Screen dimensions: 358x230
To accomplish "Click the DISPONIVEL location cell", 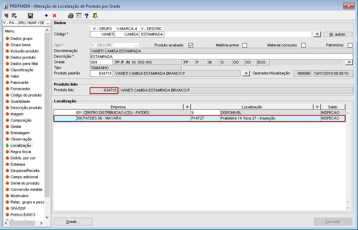I will pos(270,113).
